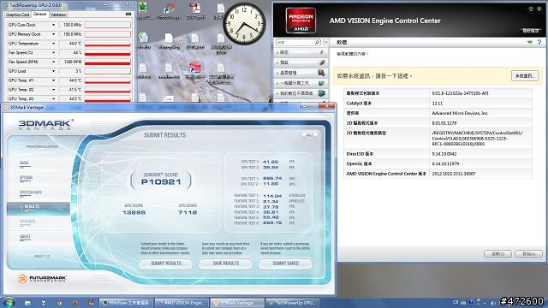Click the first quick launch icon beside Start
The height and width of the screenshot is (308, 548).
click(27, 303)
